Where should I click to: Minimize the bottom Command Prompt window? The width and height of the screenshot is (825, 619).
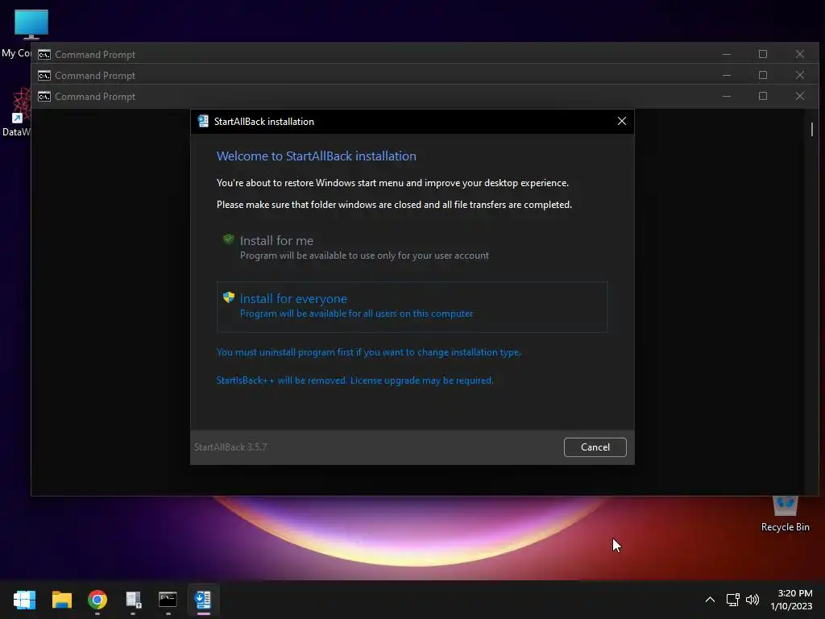727,97
